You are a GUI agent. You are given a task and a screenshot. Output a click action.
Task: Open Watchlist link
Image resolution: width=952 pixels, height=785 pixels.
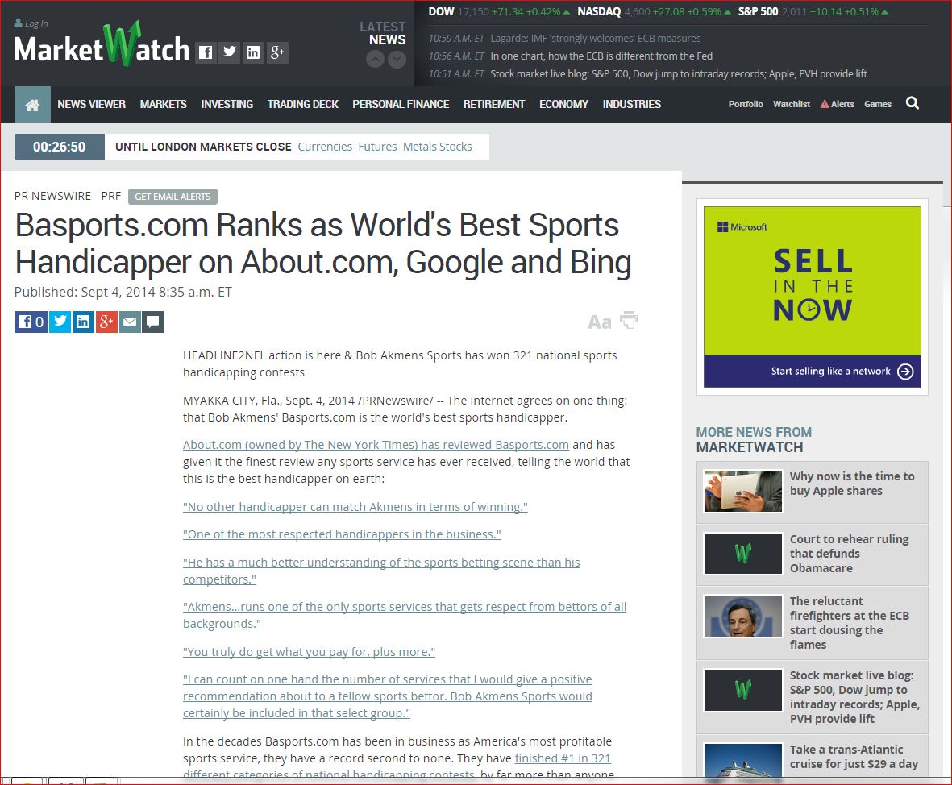click(792, 105)
